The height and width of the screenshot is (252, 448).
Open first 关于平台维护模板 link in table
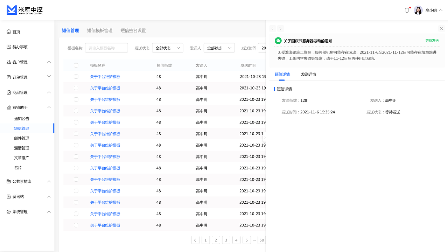click(x=105, y=77)
